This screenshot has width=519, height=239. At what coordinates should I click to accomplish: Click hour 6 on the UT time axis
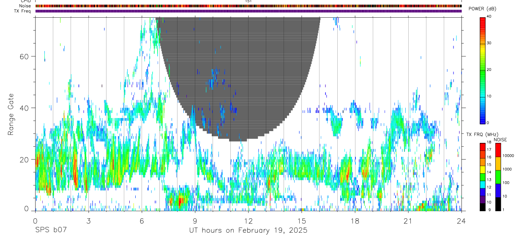142,220
